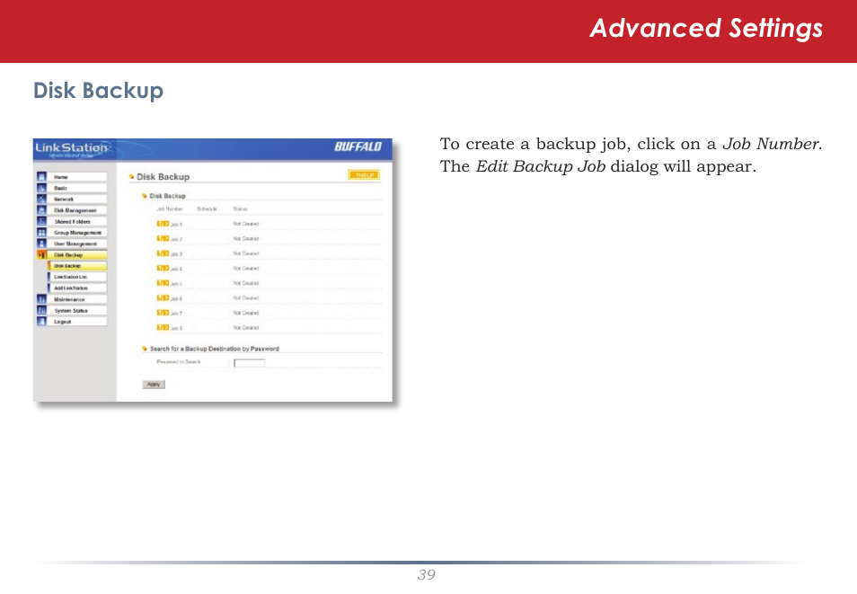Viewport: 857px width, 594px height.
Task: Select the highlighted Disk Backup main menu
Action: click(77, 255)
